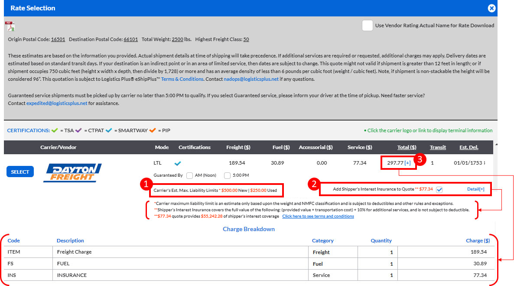Screen dimensions: 514x286
Task: Uncheck Add Shipper's Interest Insurance checkbox
Action: coord(439,189)
